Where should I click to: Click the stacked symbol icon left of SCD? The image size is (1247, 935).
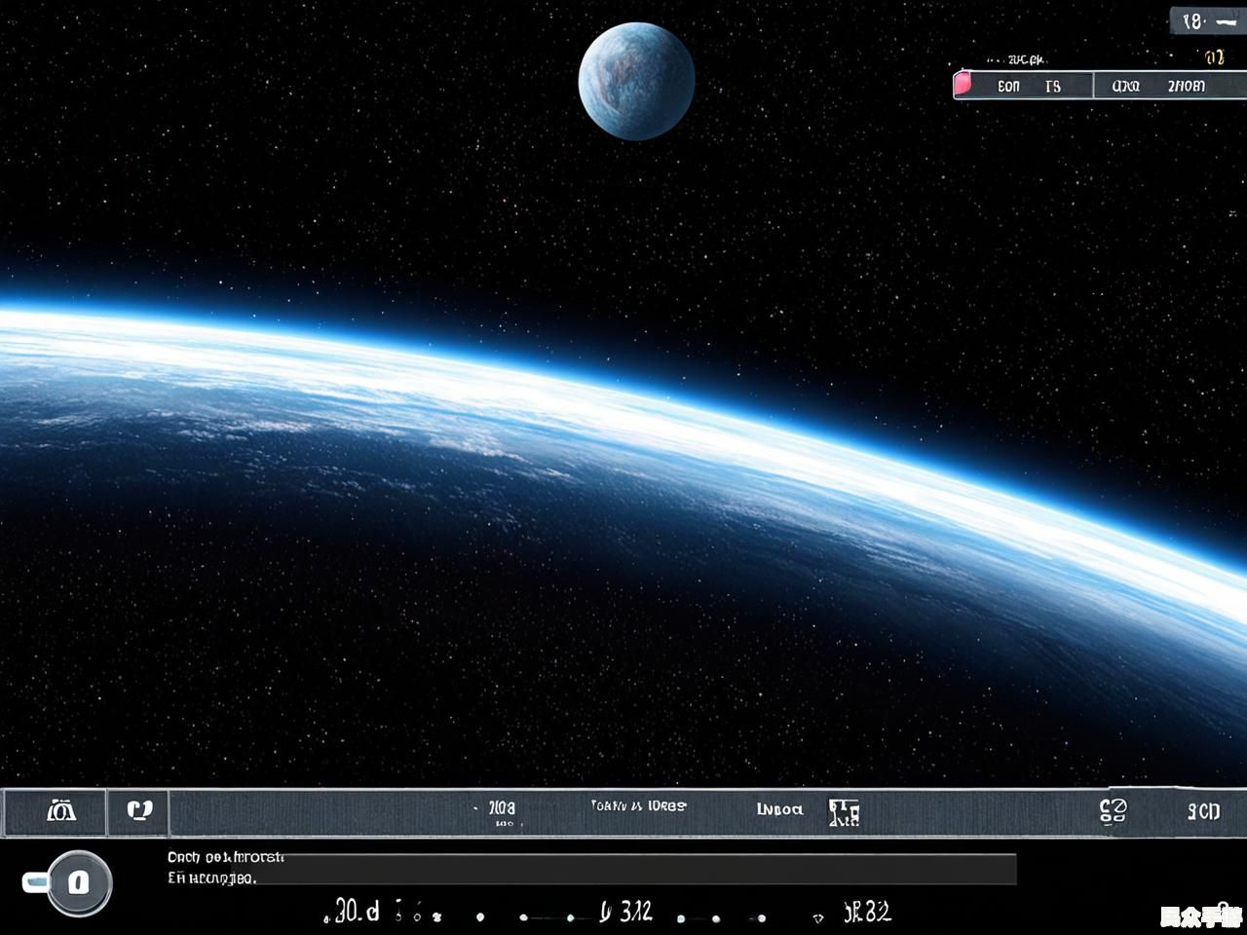point(1113,810)
